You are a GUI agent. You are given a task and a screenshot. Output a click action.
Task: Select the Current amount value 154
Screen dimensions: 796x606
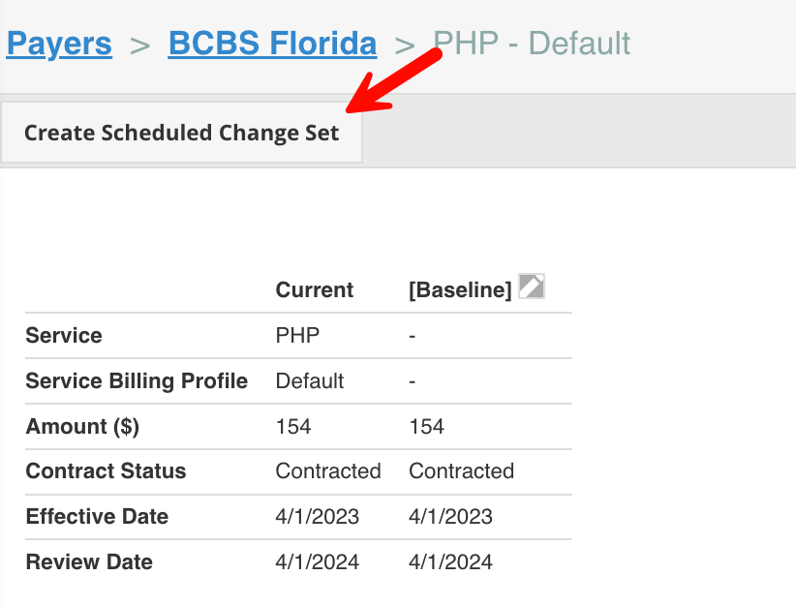[x=293, y=426]
